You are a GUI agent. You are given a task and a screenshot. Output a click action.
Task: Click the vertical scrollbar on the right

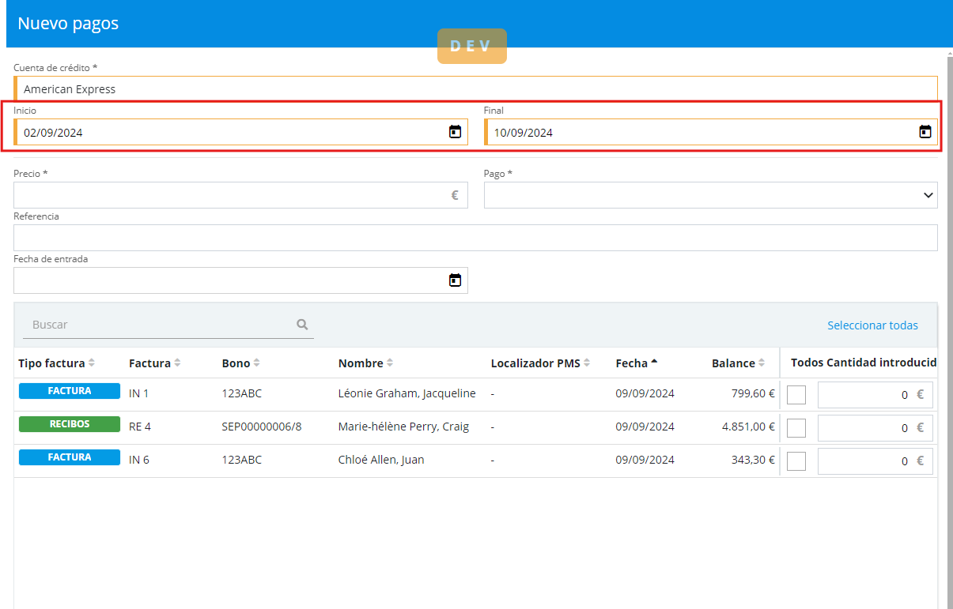[x=948, y=316]
